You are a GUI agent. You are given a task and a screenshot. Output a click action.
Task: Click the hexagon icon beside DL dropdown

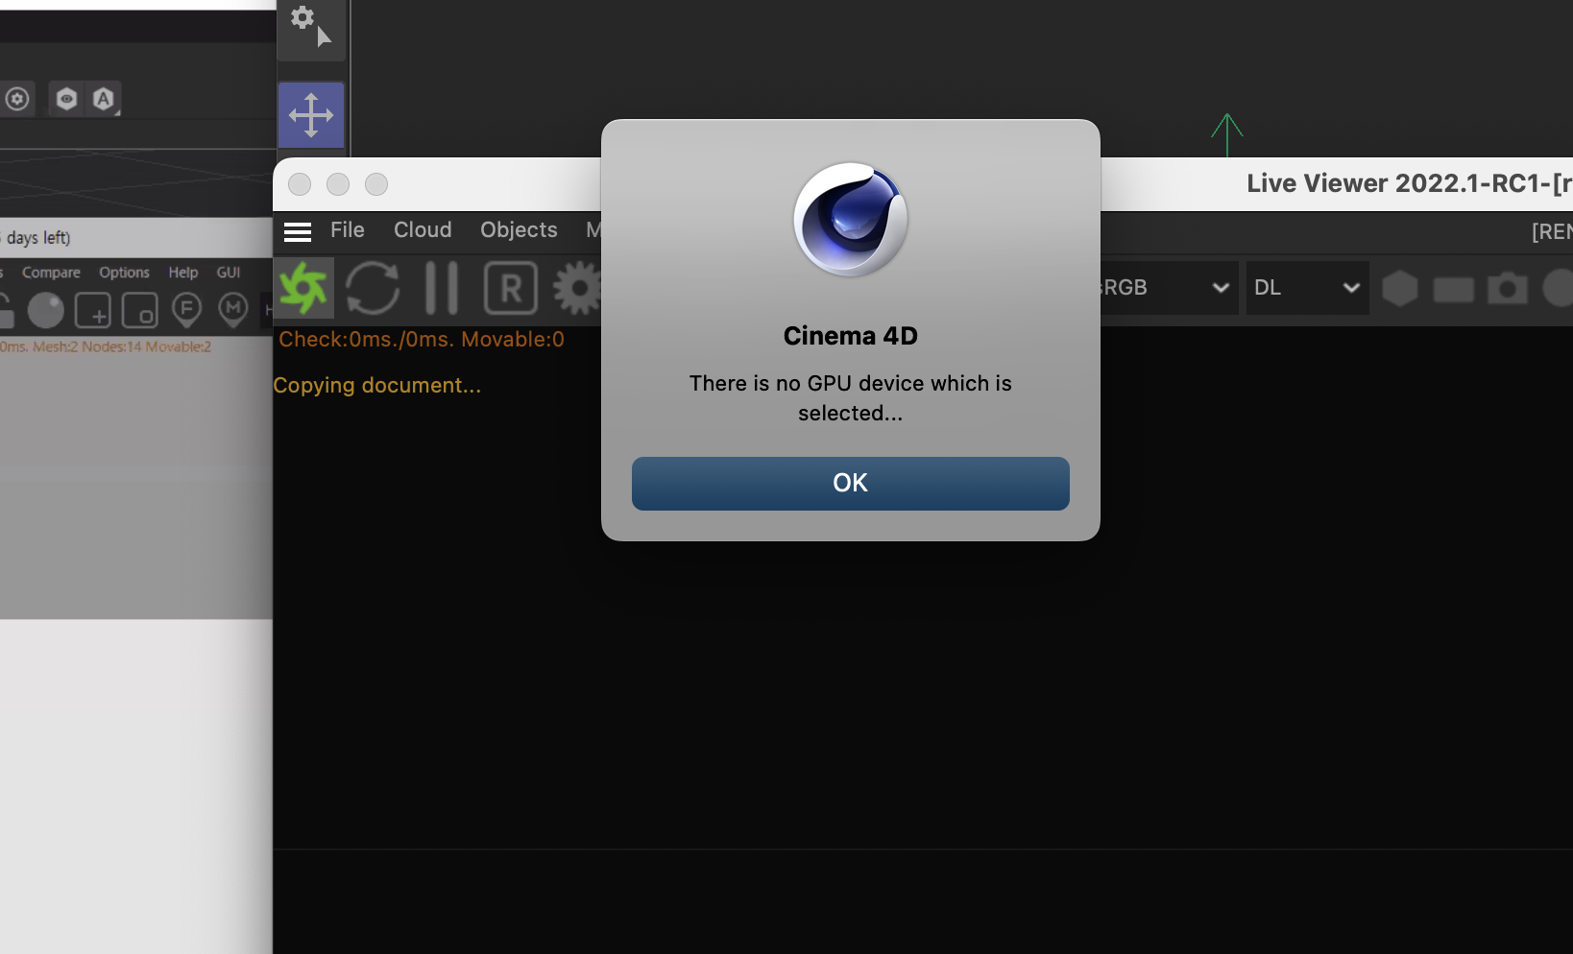pos(1400,288)
